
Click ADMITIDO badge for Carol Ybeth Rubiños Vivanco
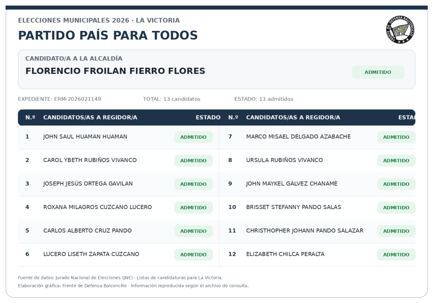click(x=193, y=161)
